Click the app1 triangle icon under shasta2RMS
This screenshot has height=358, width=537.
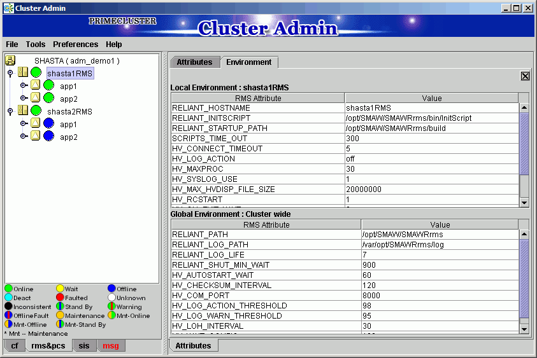36,123
